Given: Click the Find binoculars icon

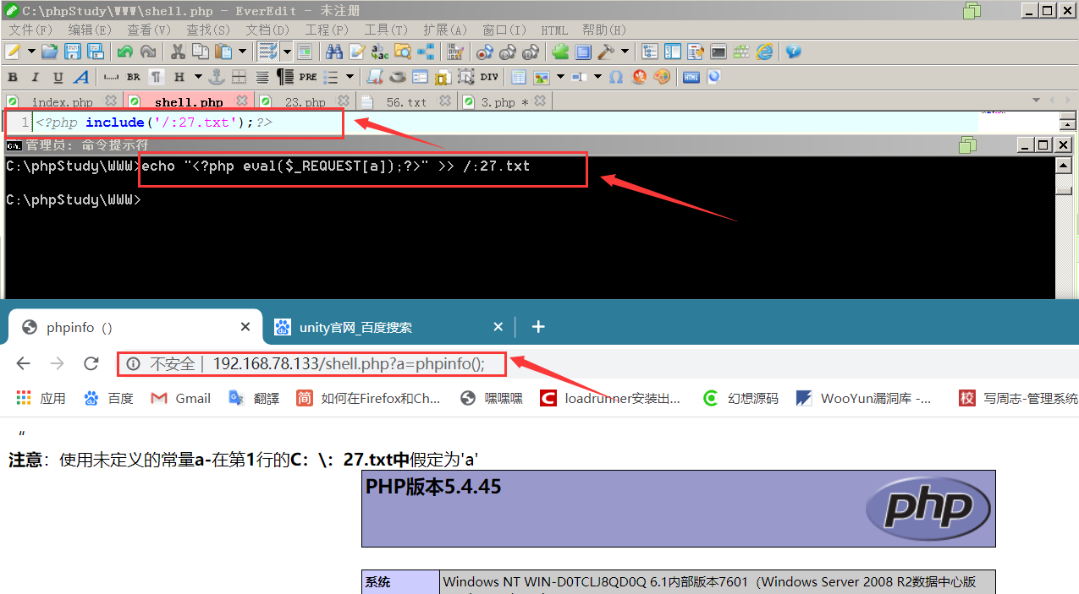Looking at the screenshot, I should 334,52.
